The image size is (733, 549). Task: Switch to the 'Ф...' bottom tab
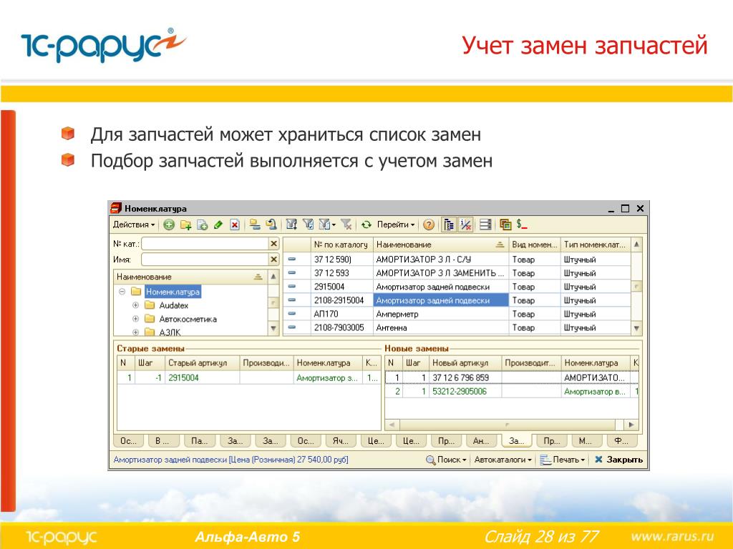point(621,440)
